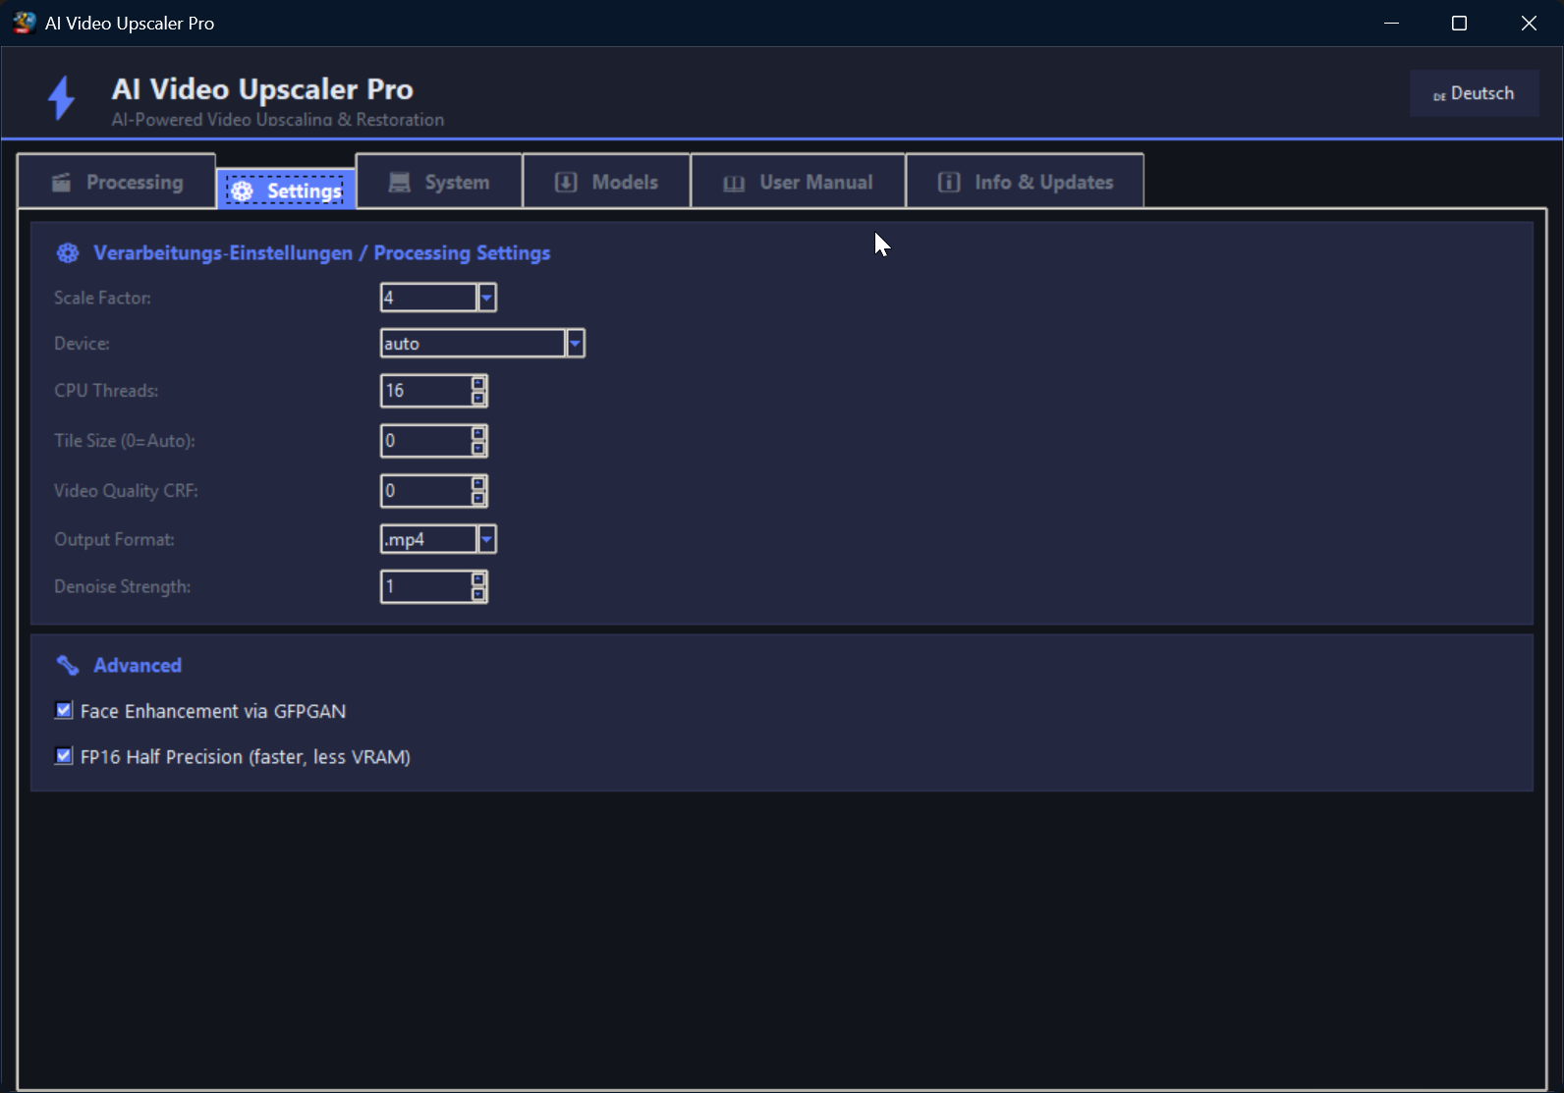
Task: Click the wrench icon beside Advanced heading
Action: click(68, 665)
